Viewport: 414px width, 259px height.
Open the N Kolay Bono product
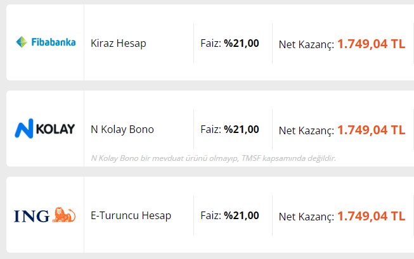click(x=122, y=129)
